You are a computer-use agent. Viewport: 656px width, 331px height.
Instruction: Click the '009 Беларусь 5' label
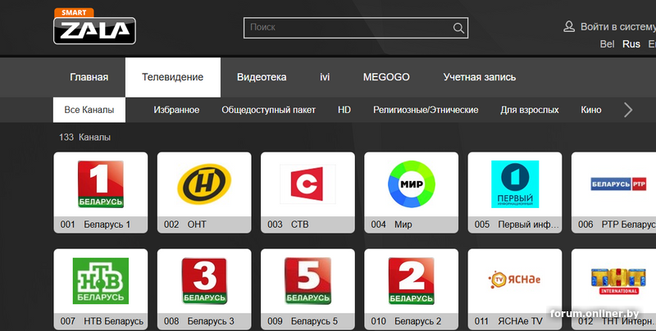pos(303,321)
